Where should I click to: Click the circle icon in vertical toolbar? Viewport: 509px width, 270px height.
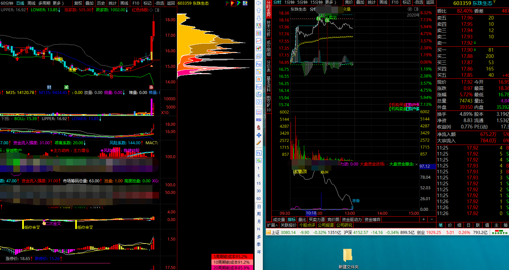pos(259,102)
